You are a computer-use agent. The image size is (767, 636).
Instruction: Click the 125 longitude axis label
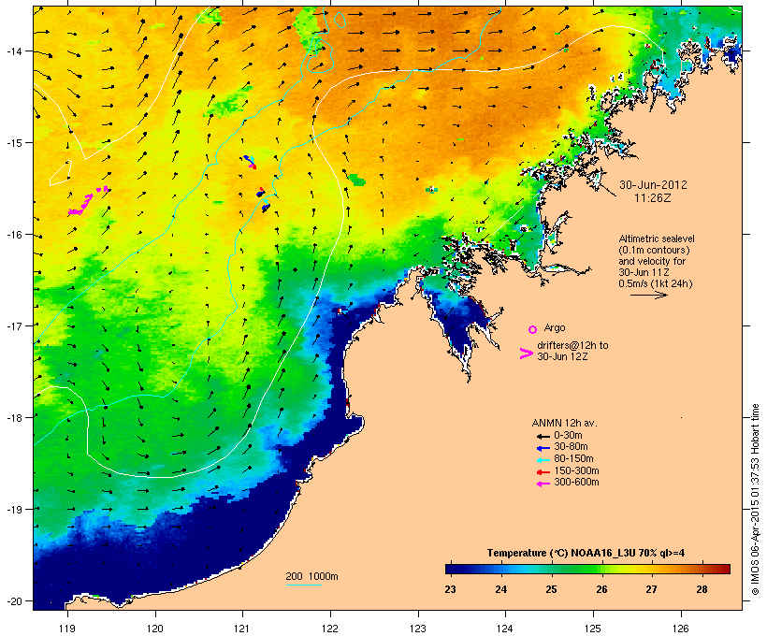coord(593,629)
